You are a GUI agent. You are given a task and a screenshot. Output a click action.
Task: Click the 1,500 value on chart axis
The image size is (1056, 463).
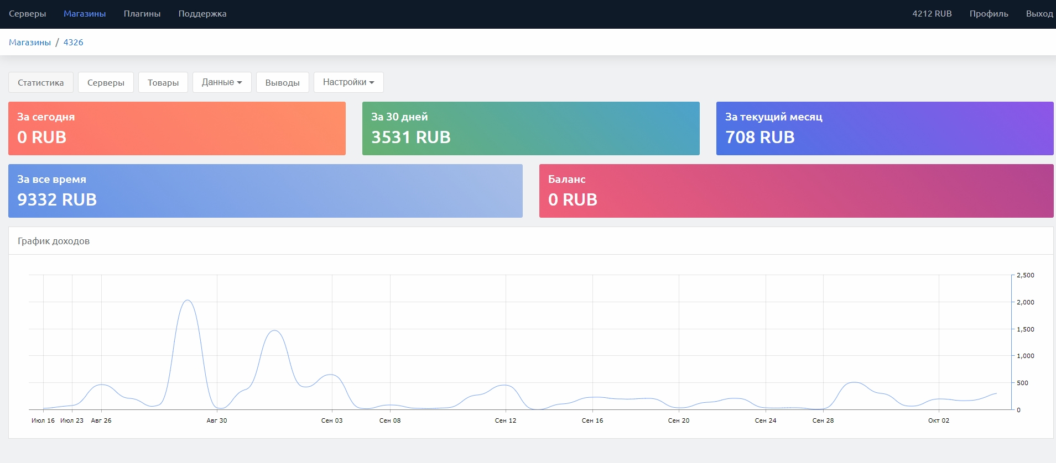[x=1026, y=329]
